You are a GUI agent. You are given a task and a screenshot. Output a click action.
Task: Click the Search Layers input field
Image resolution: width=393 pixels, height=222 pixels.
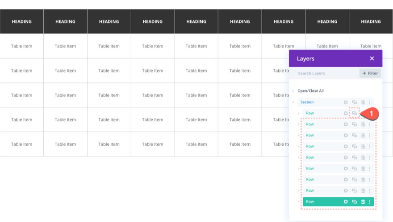326,73
